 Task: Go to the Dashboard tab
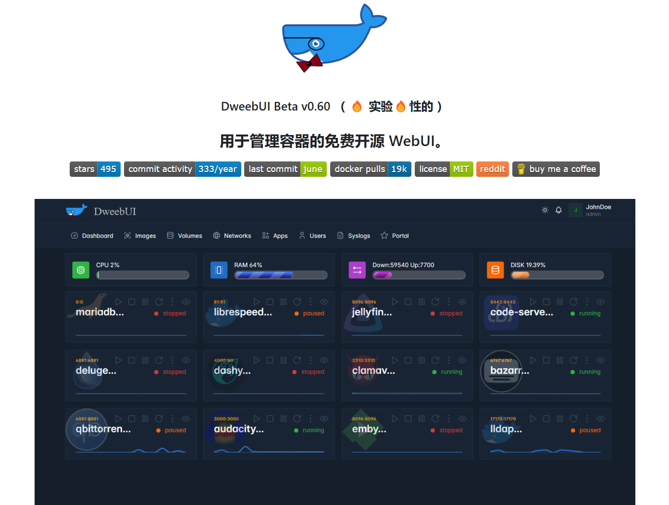coord(92,235)
